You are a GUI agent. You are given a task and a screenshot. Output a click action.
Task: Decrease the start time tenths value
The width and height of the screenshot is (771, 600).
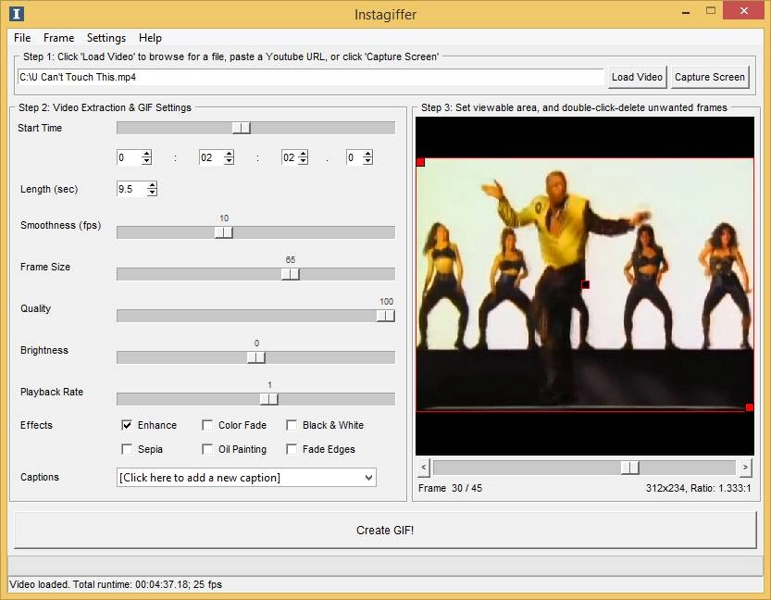[x=367, y=161]
